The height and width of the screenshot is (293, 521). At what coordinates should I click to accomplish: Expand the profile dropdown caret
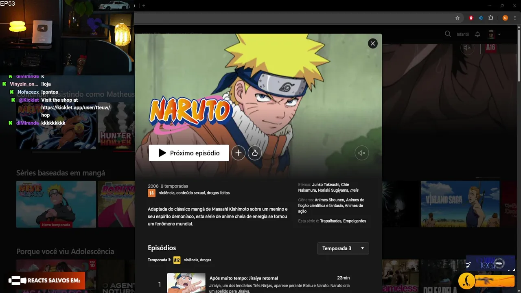pos(499,35)
